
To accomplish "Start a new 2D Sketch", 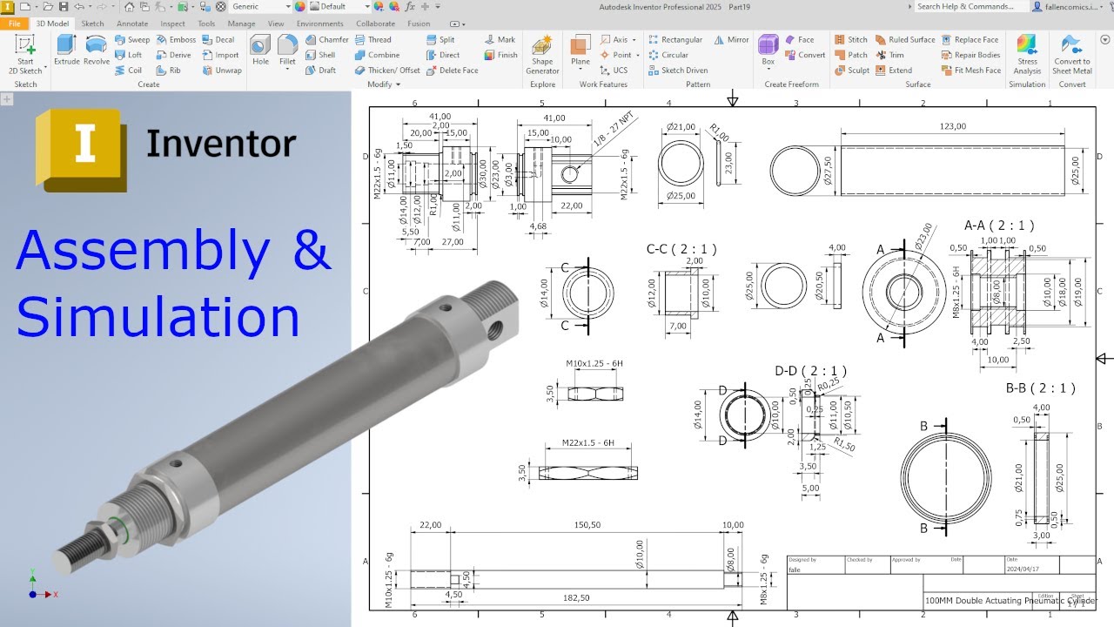I will click(25, 54).
